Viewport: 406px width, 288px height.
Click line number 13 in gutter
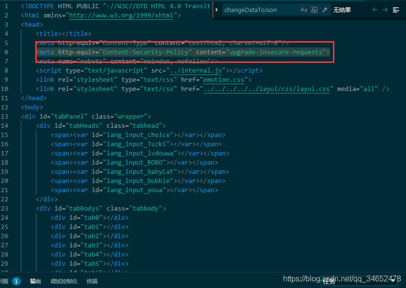point(4,116)
